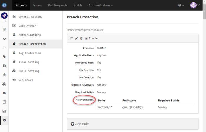The height and width of the screenshot is (132, 206).
Task: Delete the rule using the trash icon
Action: click(x=82, y=38)
